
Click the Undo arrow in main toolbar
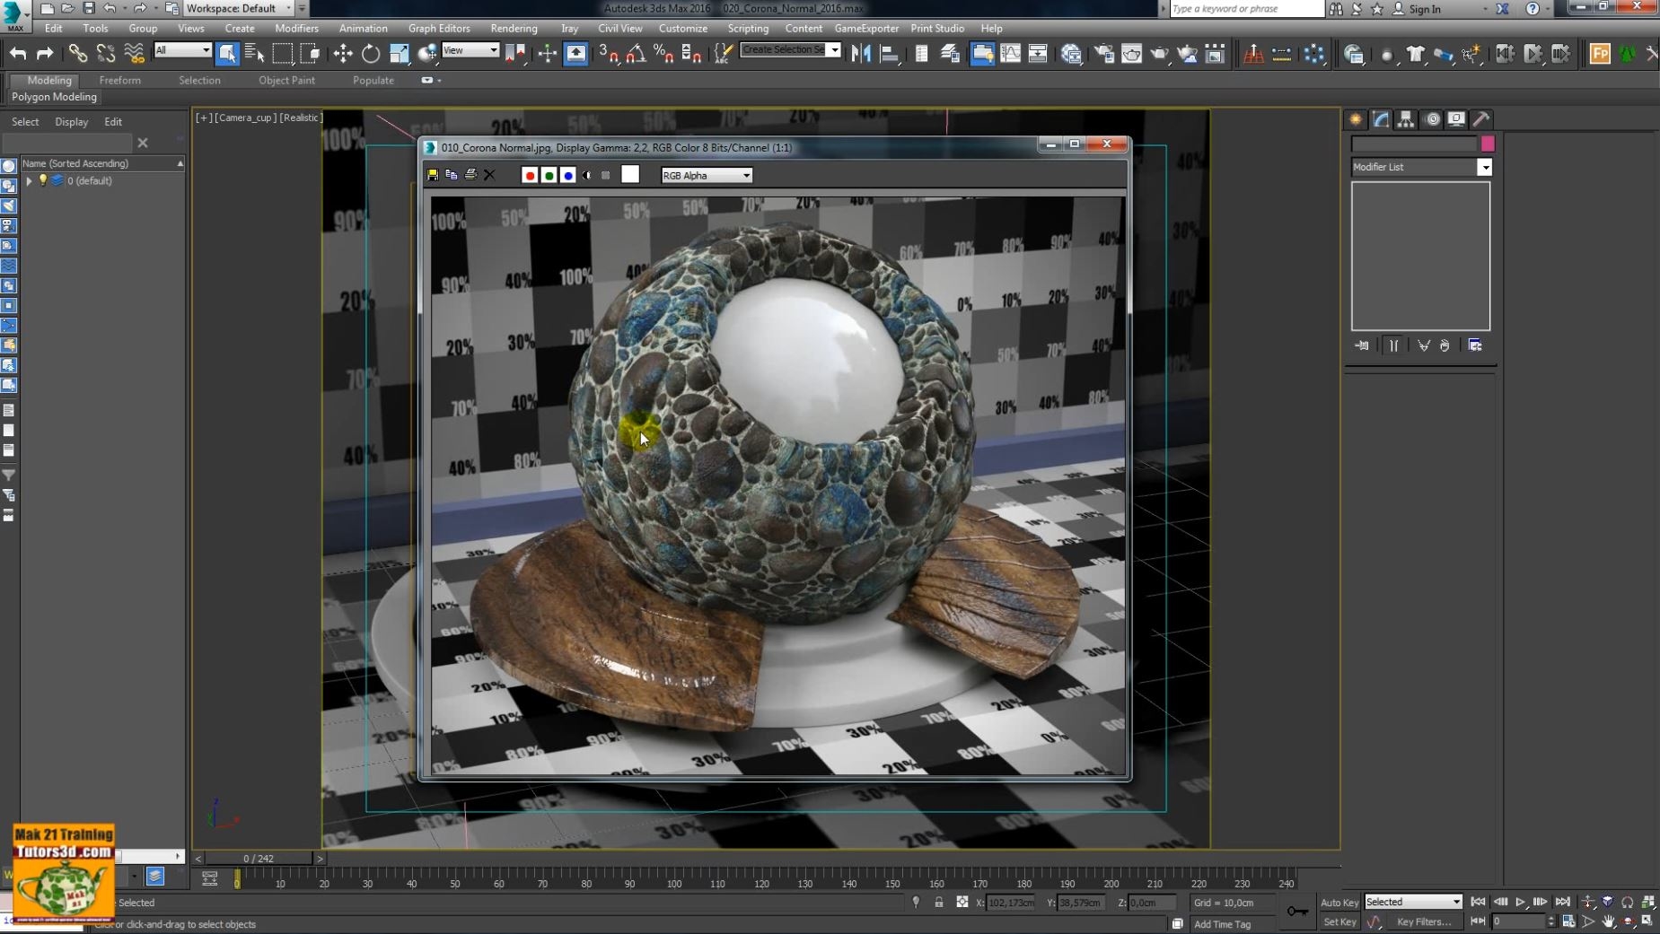point(18,54)
